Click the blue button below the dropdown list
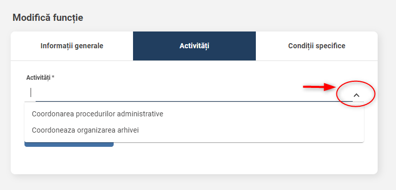This screenshot has height=190, width=396. pyautogui.click(x=69, y=144)
